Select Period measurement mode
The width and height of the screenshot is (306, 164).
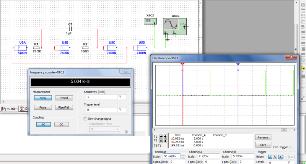(64, 98)
